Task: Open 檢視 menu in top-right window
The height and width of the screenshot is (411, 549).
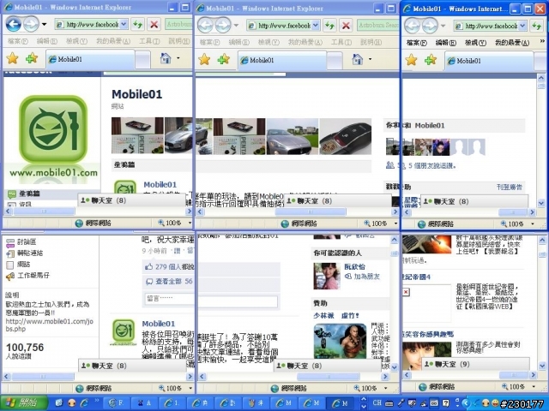Action: coord(475,43)
